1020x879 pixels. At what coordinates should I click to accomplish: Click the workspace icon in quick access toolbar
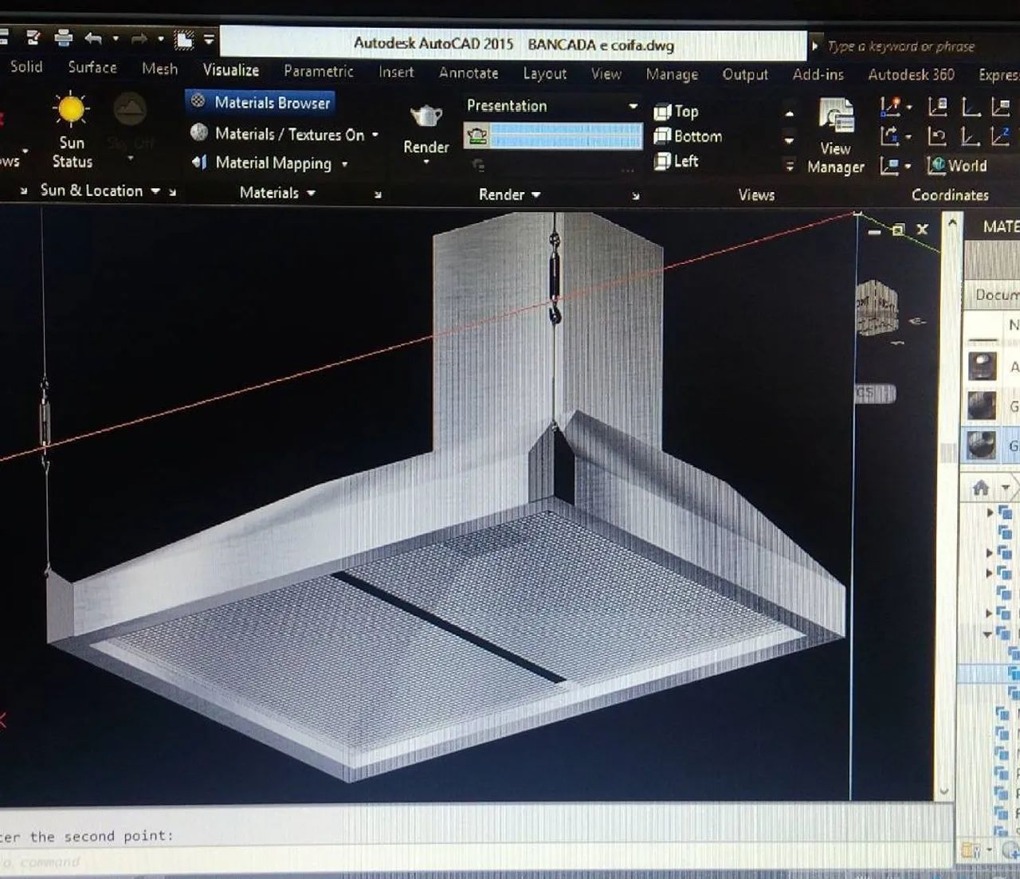185,40
